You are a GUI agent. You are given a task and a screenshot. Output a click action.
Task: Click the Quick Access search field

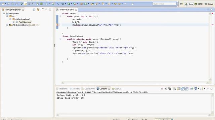164,4
